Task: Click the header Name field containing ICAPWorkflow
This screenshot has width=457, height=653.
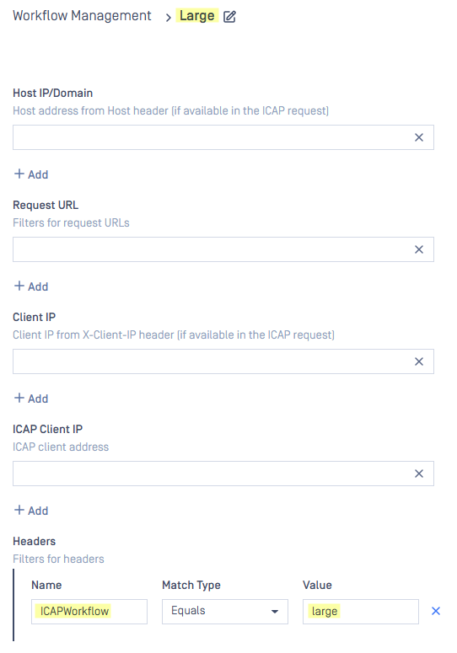Action: click(x=89, y=612)
